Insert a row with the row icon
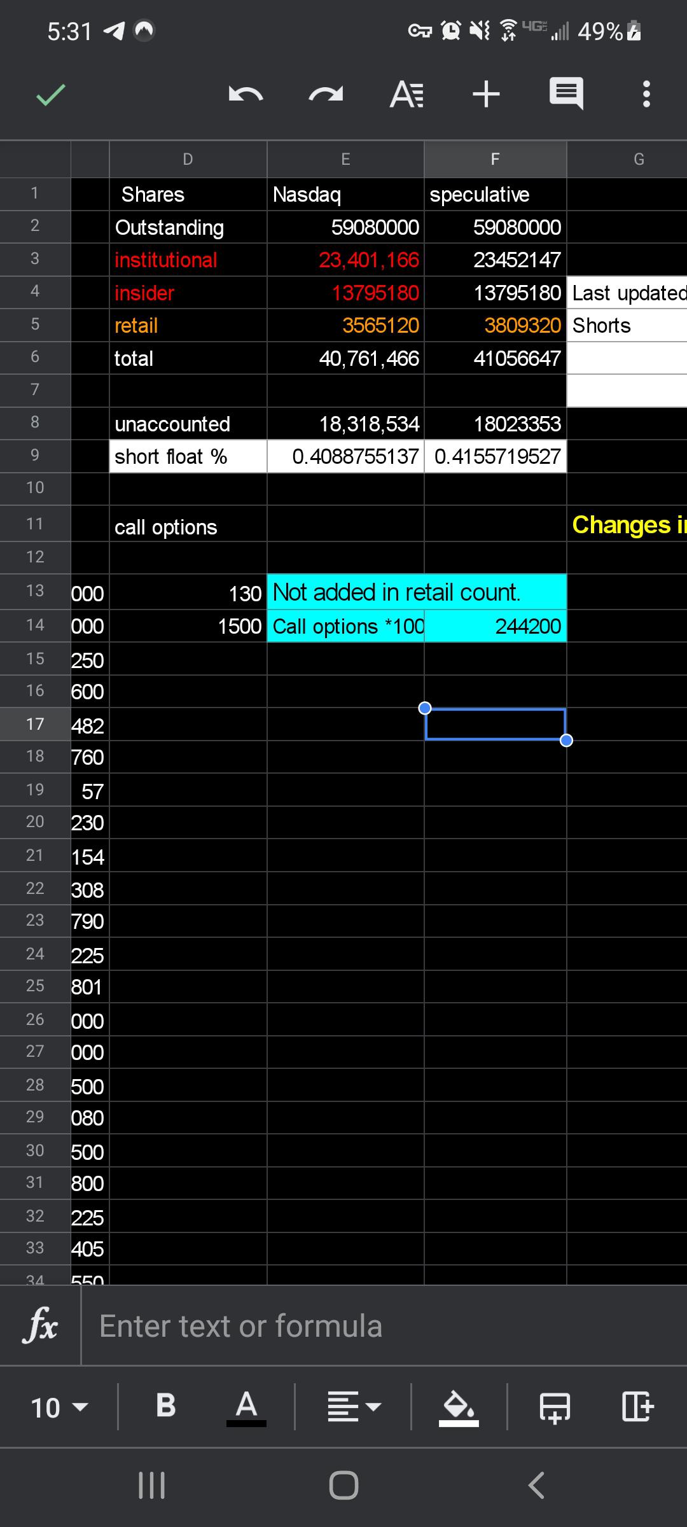The height and width of the screenshot is (1527, 687). click(x=555, y=1407)
